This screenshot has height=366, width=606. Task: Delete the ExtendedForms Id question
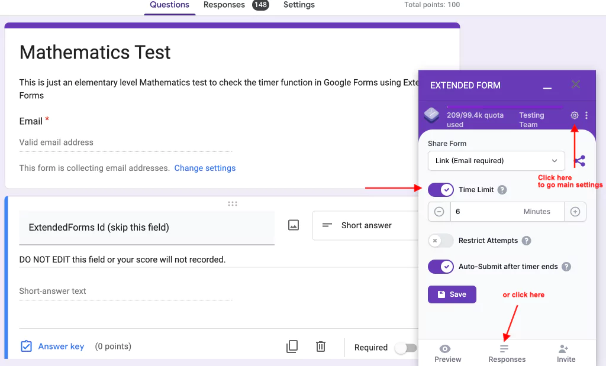pos(320,346)
